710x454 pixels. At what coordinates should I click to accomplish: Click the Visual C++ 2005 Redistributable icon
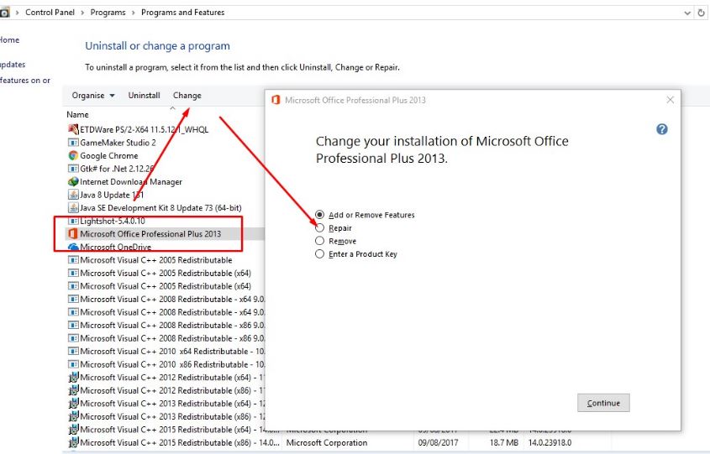tap(73, 260)
